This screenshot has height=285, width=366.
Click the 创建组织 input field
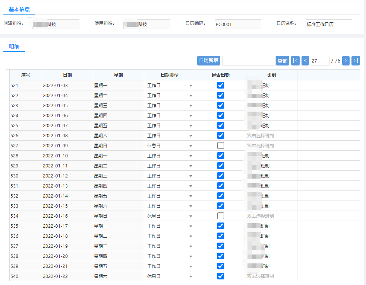coord(56,24)
